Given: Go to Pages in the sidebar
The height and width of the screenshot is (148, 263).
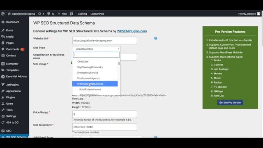Looking at the screenshot, I should pos(10,43).
